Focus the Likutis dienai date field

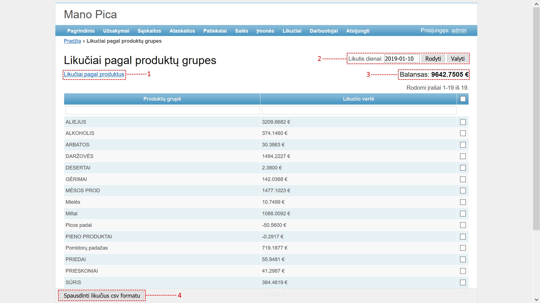click(x=402, y=59)
